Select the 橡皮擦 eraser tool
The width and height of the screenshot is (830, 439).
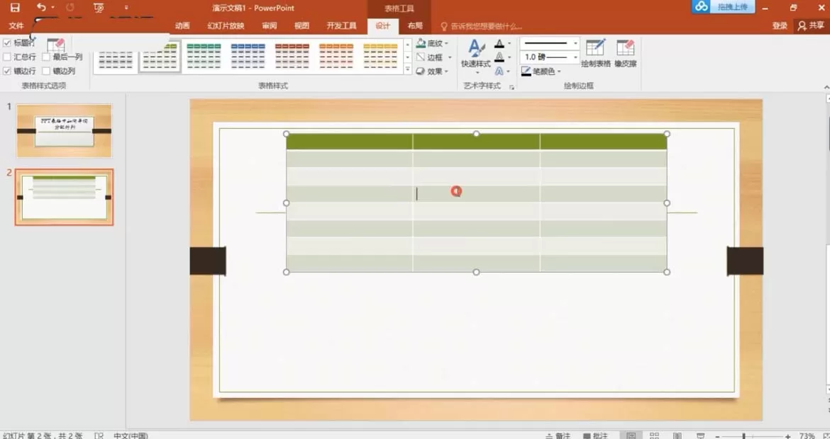click(625, 53)
